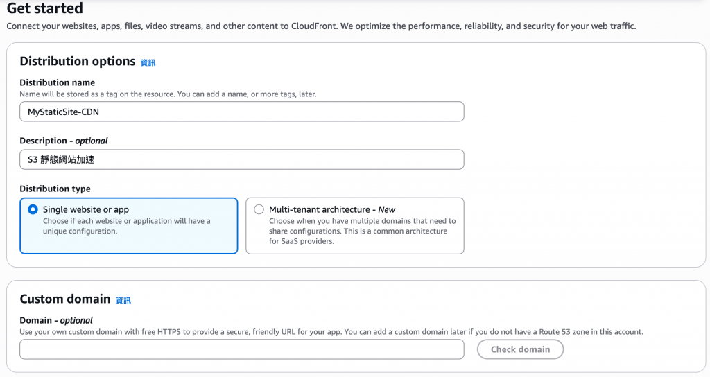Click the Distribution name field containing MyStaticSite-CDN
The height and width of the screenshot is (377, 710).
(x=241, y=112)
